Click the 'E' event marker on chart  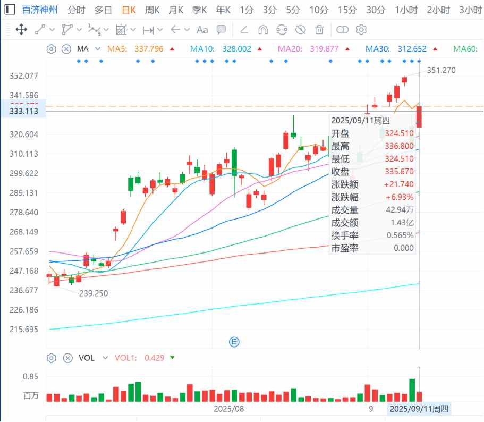(234, 342)
